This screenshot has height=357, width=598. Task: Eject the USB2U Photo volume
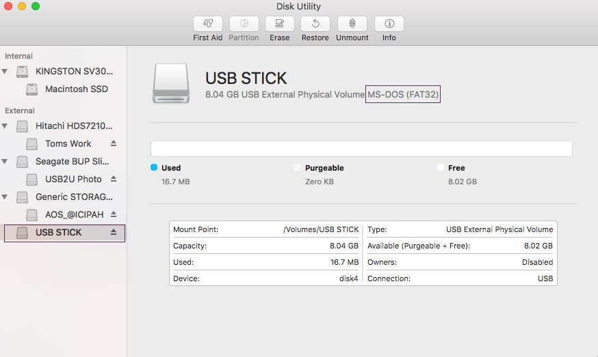point(114,179)
